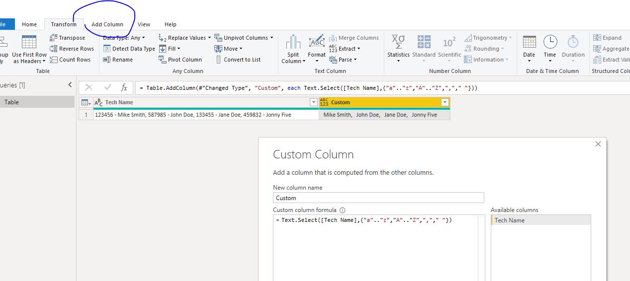630x281 pixels.
Task: Open the Format text tool
Action: tap(317, 50)
